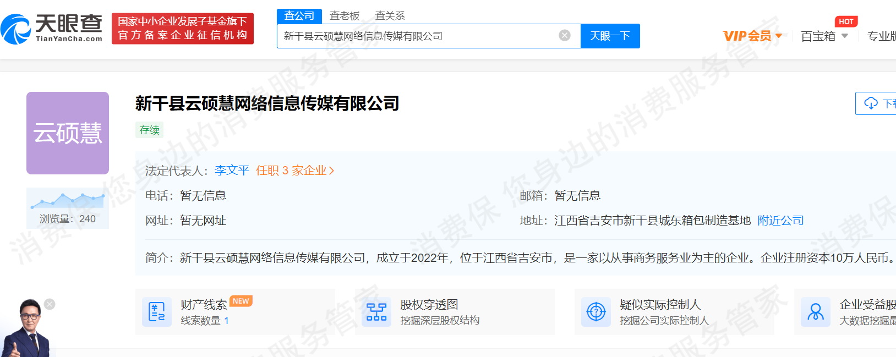Click the avatar assistant image
This screenshot has width=896, height=357.
click(x=26, y=329)
